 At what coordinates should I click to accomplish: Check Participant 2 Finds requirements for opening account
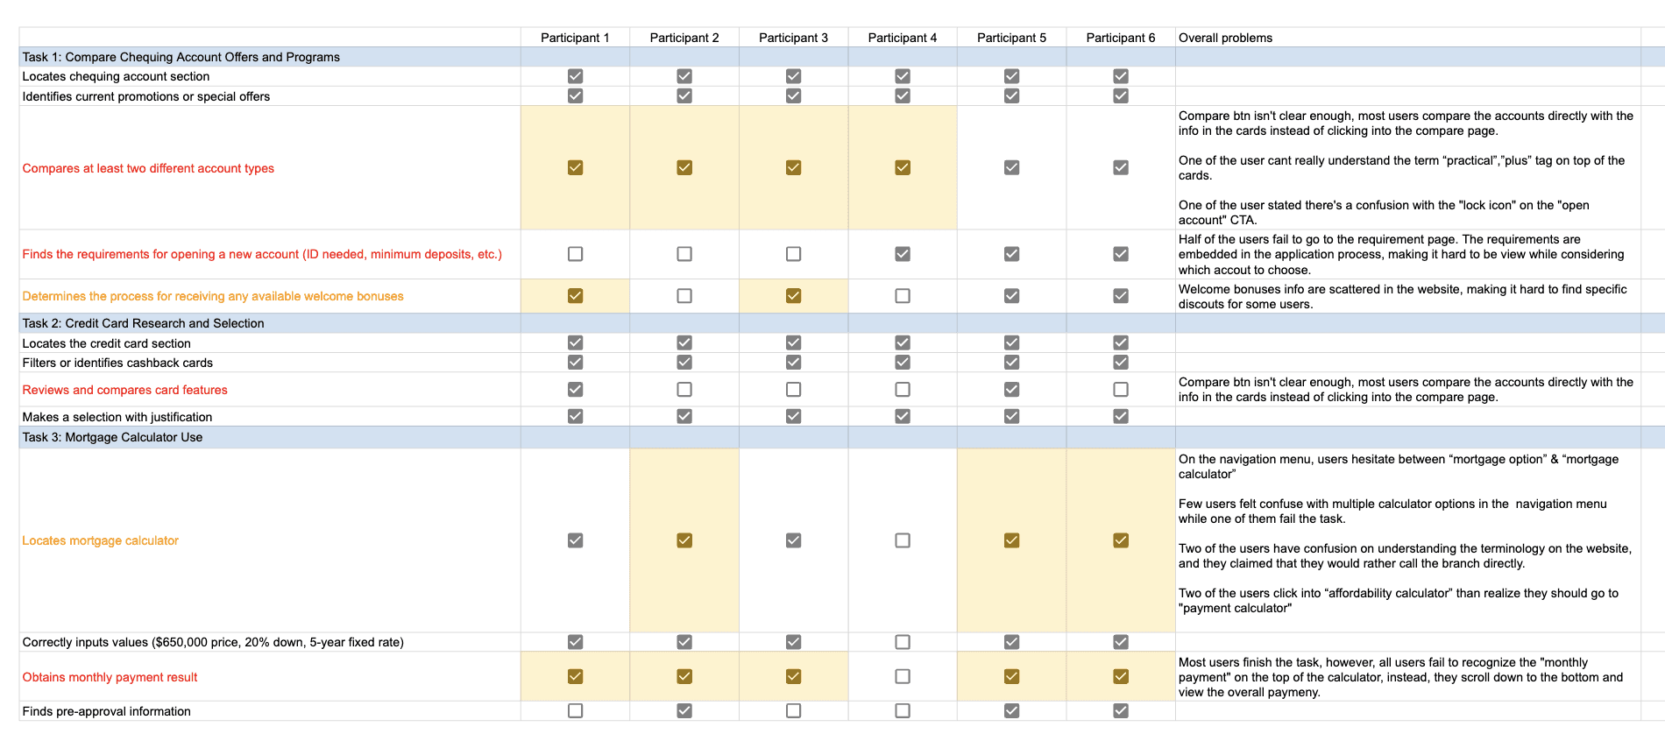point(684,254)
